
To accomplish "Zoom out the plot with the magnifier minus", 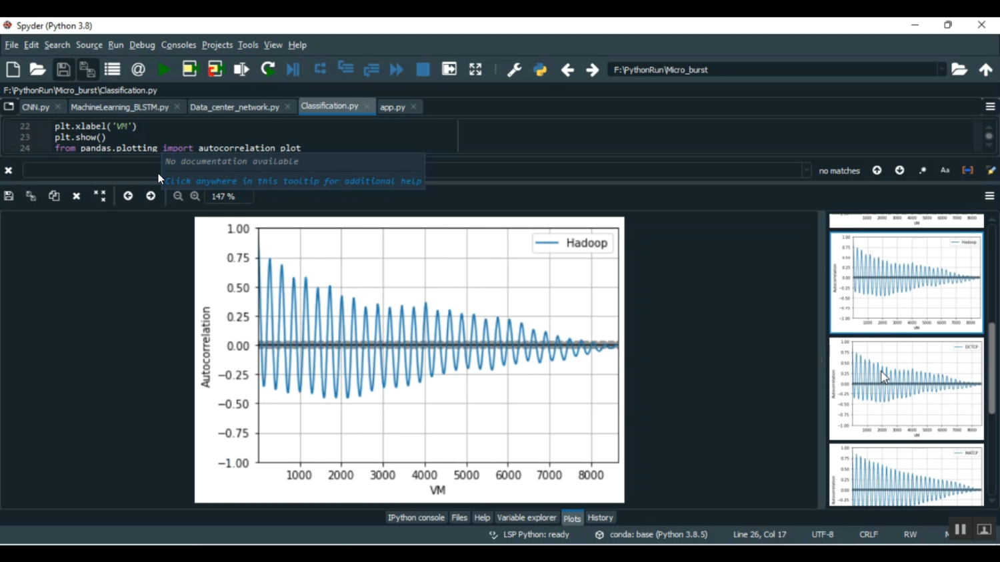I will [x=178, y=196].
